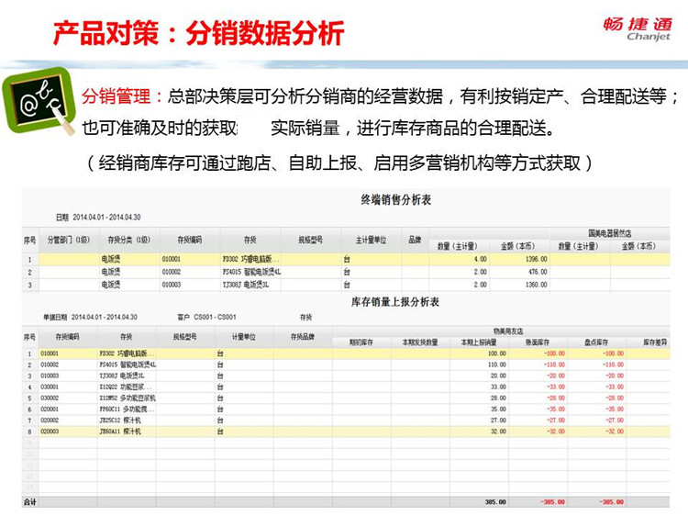The width and height of the screenshot is (688, 516).
Task: Click the 物美用友店 group header
Action: coord(508,331)
